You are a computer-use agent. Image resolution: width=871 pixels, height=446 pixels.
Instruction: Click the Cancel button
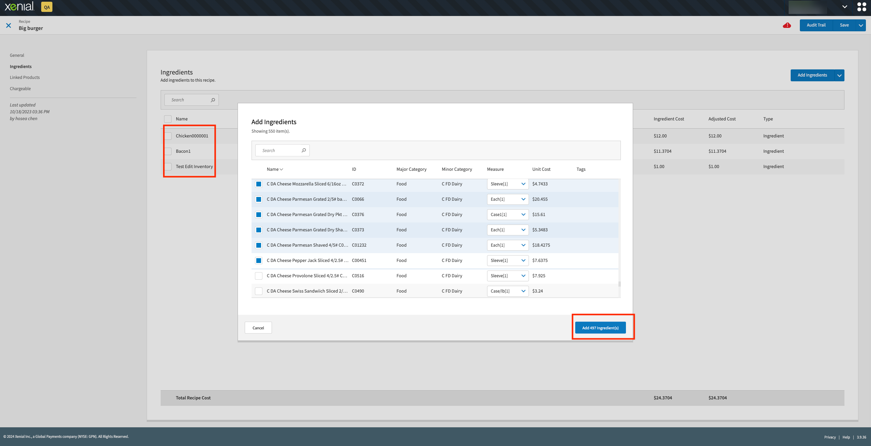point(258,328)
